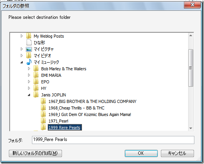The width and height of the screenshot is (204, 164).
Task: Click the EMI MARIA folder icon
Action: pos(36,75)
